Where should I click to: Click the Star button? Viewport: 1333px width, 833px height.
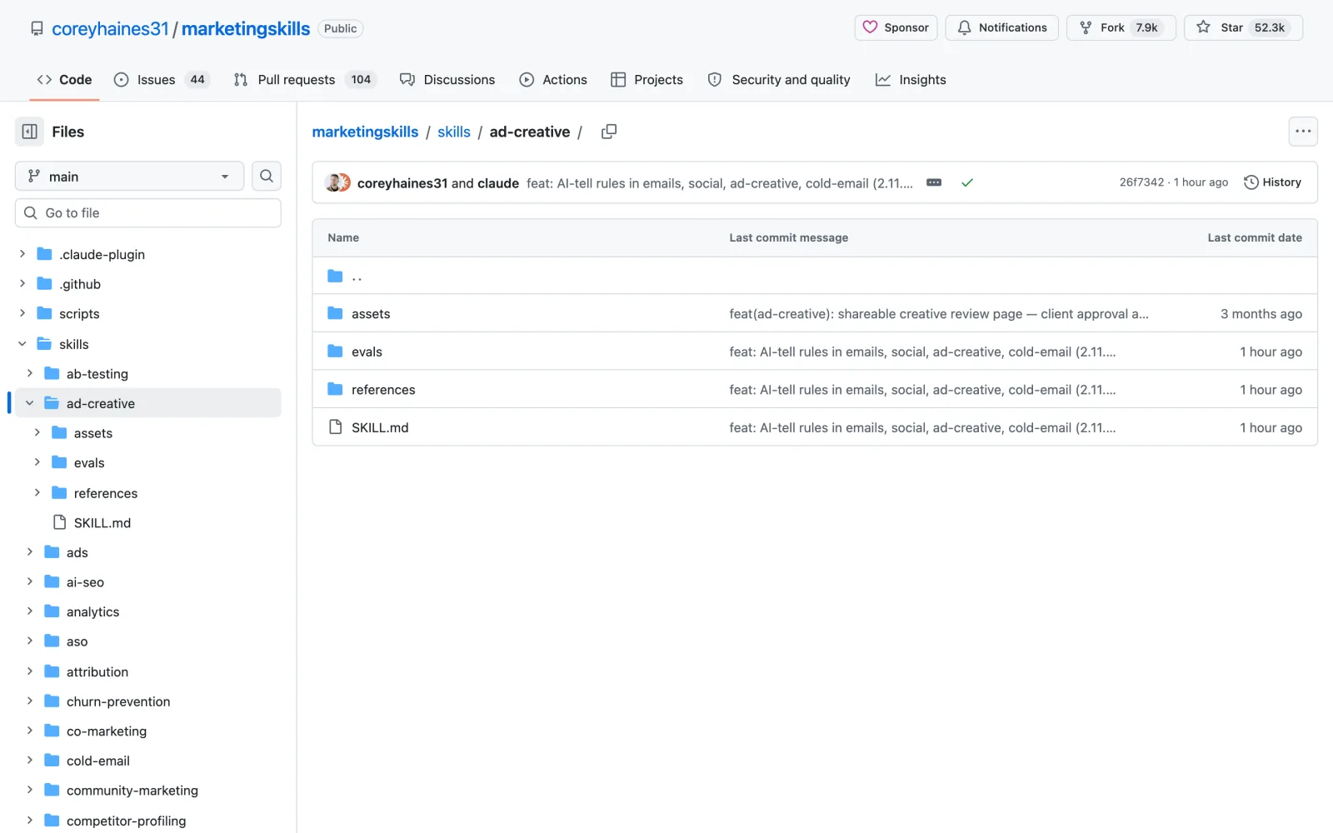pos(1243,27)
